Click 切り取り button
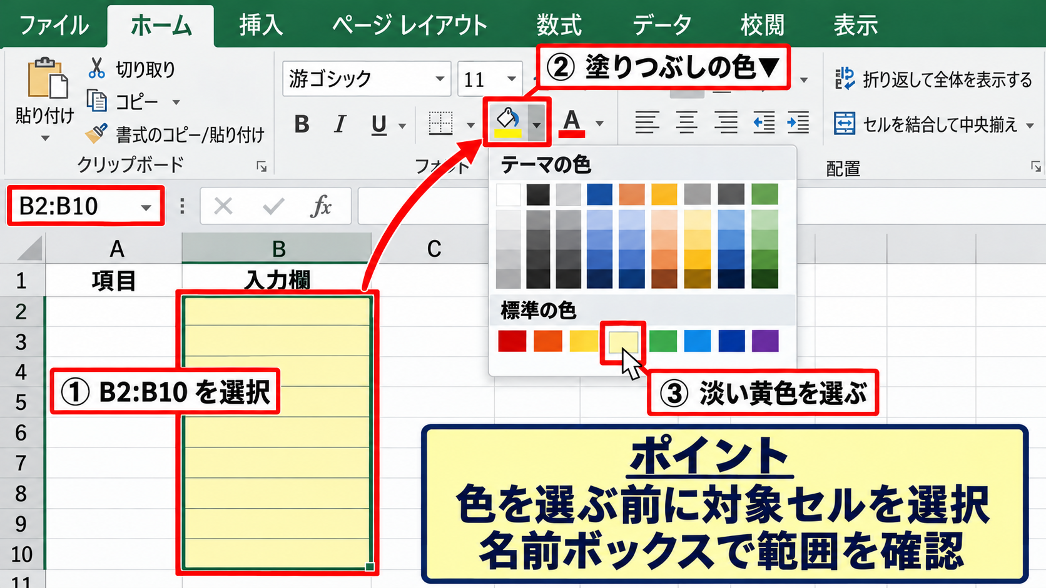Viewport: 1046px width, 588px height. 132,69
